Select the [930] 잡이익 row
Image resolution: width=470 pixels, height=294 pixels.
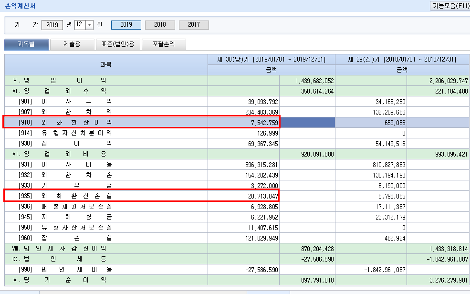point(237,144)
